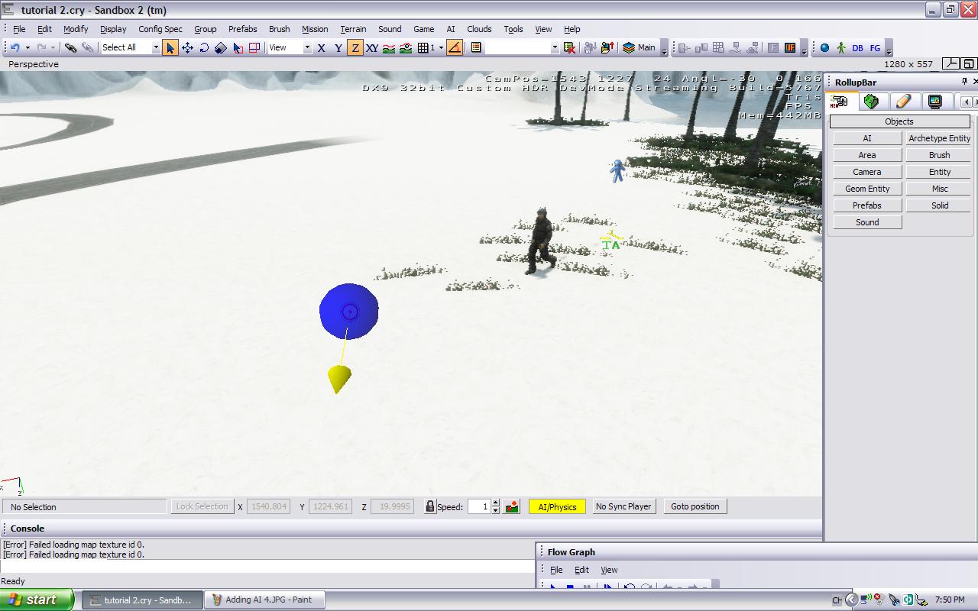Click the Link objects chain icon
Viewport: 978px width, 611px height.
point(70,47)
